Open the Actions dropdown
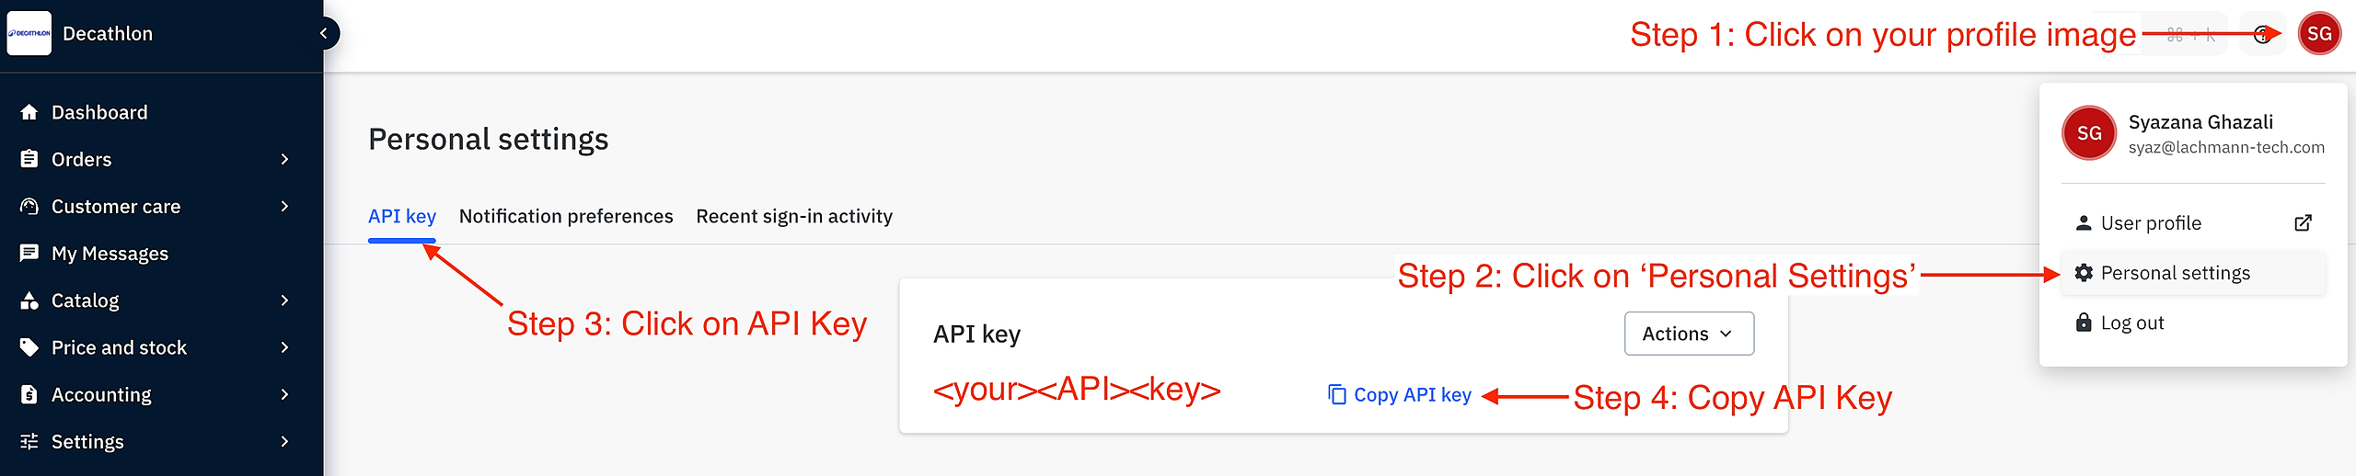This screenshot has width=2356, height=476. pos(1689,334)
